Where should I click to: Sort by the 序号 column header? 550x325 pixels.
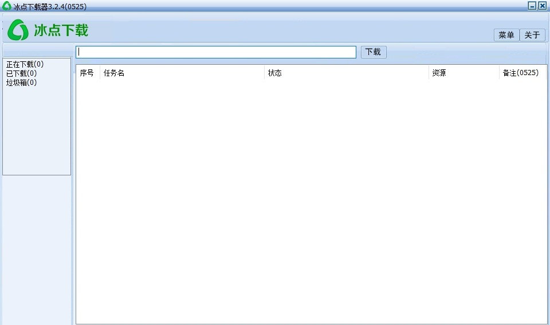(x=88, y=73)
